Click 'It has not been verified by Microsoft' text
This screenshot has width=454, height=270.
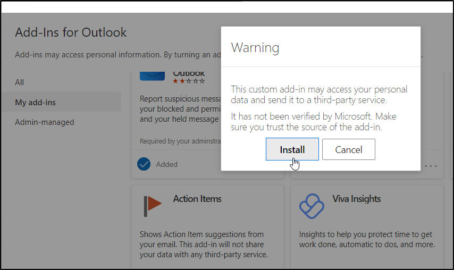click(x=314, y=122)
